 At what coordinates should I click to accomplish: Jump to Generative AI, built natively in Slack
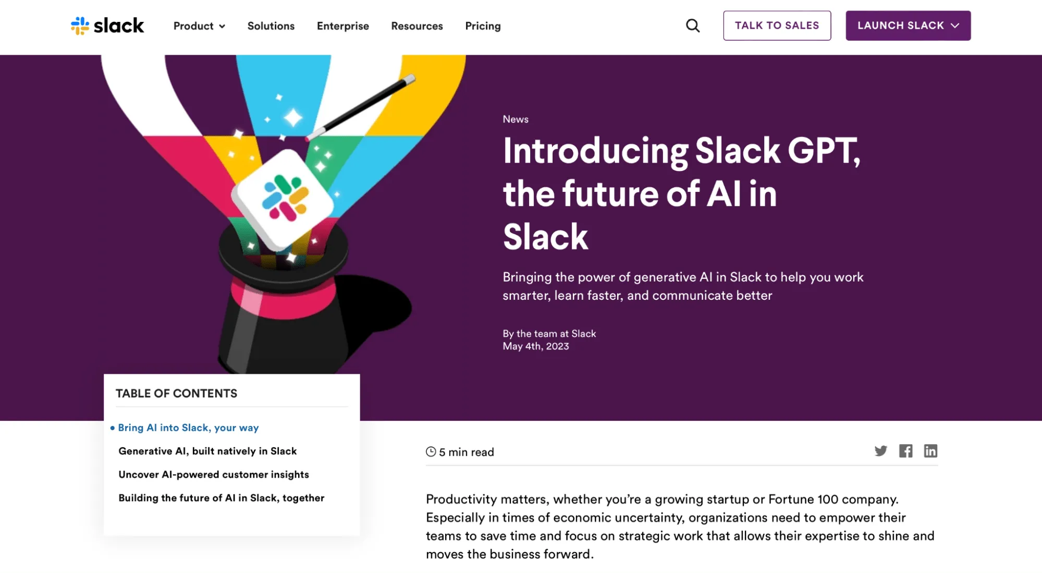click(207, 451)
